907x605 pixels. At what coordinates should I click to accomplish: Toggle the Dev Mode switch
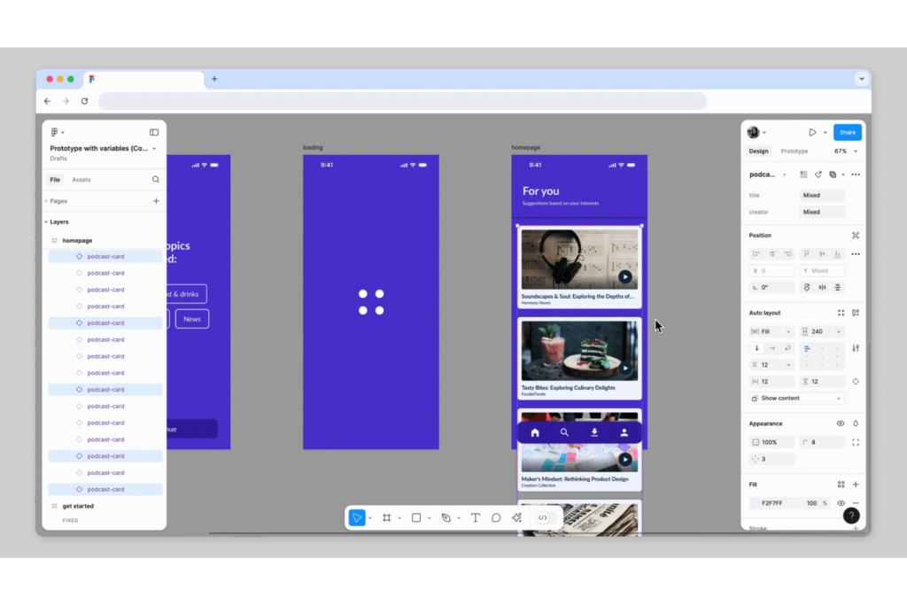click(x=547, y=517)
